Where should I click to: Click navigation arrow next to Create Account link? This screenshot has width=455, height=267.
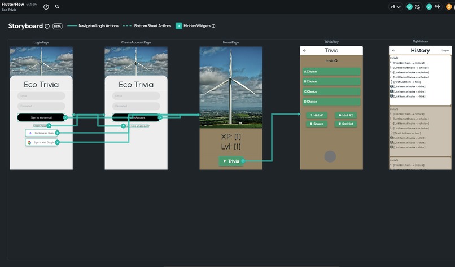pyautogui.click(x=49, y=126)
